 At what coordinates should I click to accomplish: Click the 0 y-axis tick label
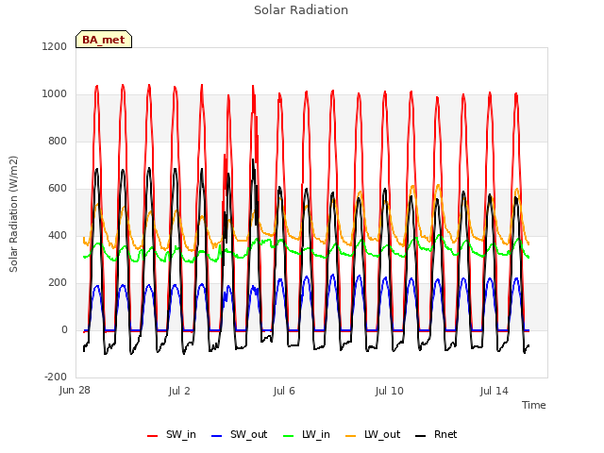pos(64,329)
